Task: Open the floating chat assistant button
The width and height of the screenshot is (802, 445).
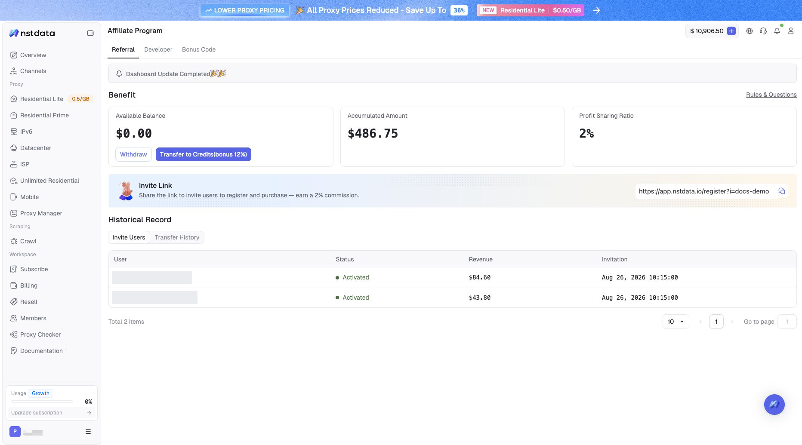Action: pyautogui.click(x=774, y=405)
